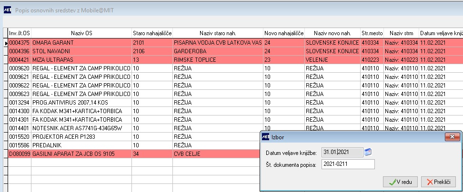Click SLOVENSKE KONJICE in STOL NAVADNI row
This screenshot has width=463, height=192.
[x=332, y=51]
